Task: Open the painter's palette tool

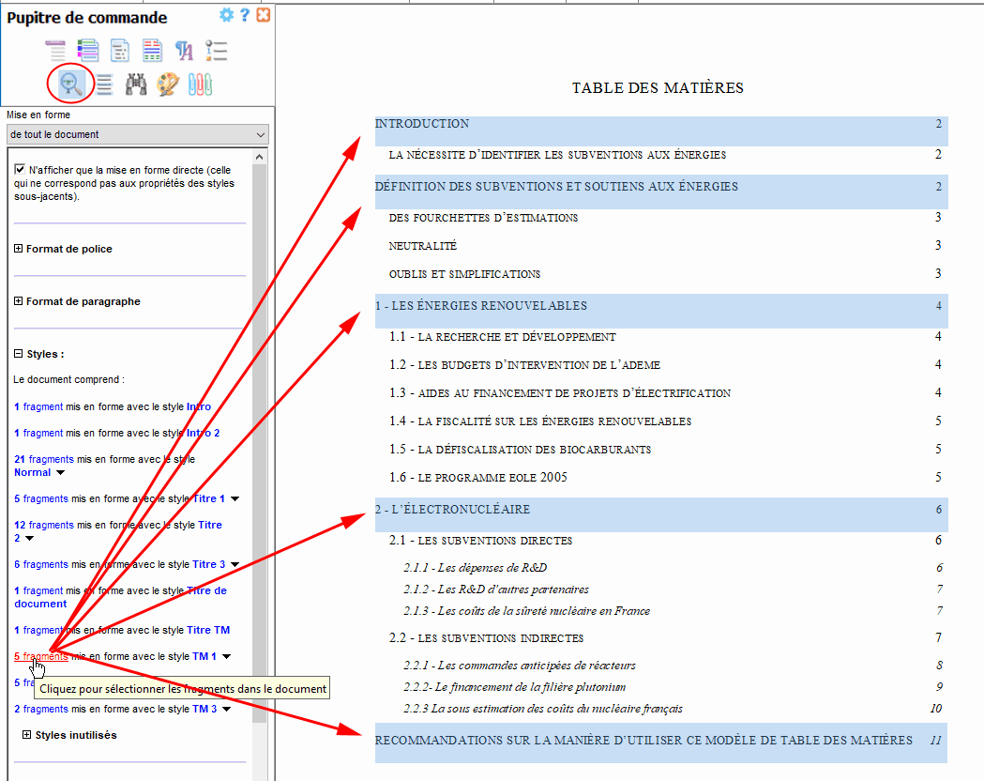Action: pyautogui.click(x=168, y=84)
